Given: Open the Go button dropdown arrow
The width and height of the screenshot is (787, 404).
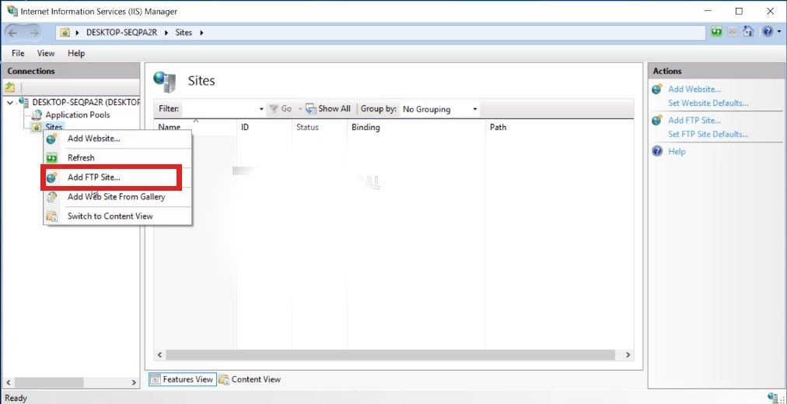Looking at the screenshot, I should pos(300,109).
